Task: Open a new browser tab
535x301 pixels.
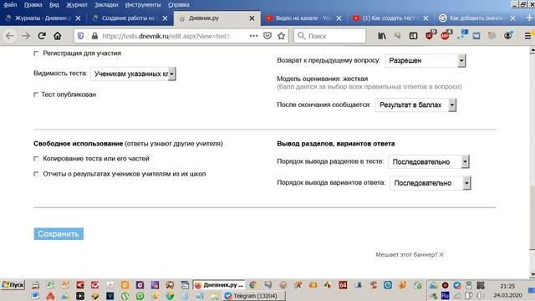Action: [x=529, y=18]
